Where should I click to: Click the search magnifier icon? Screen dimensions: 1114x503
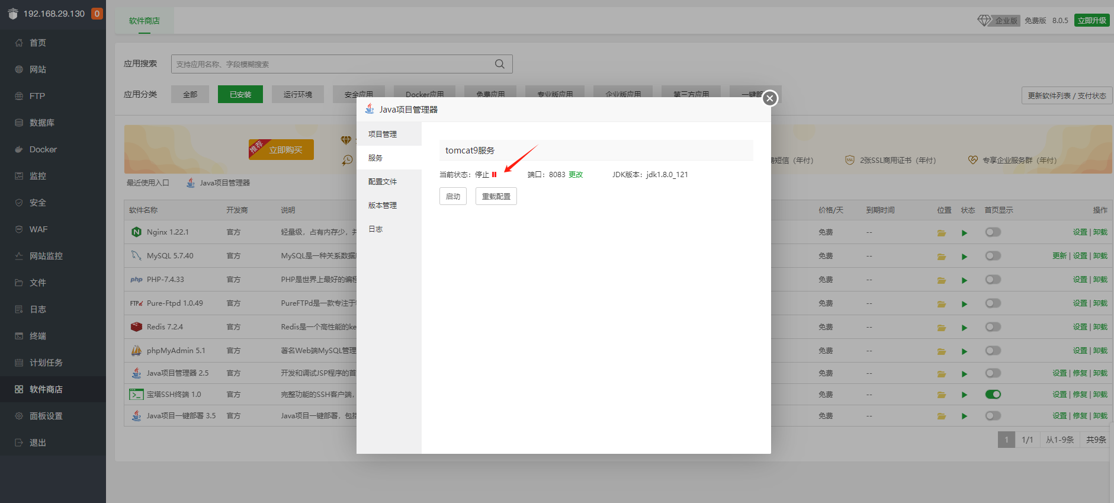[x=500, y=64]
